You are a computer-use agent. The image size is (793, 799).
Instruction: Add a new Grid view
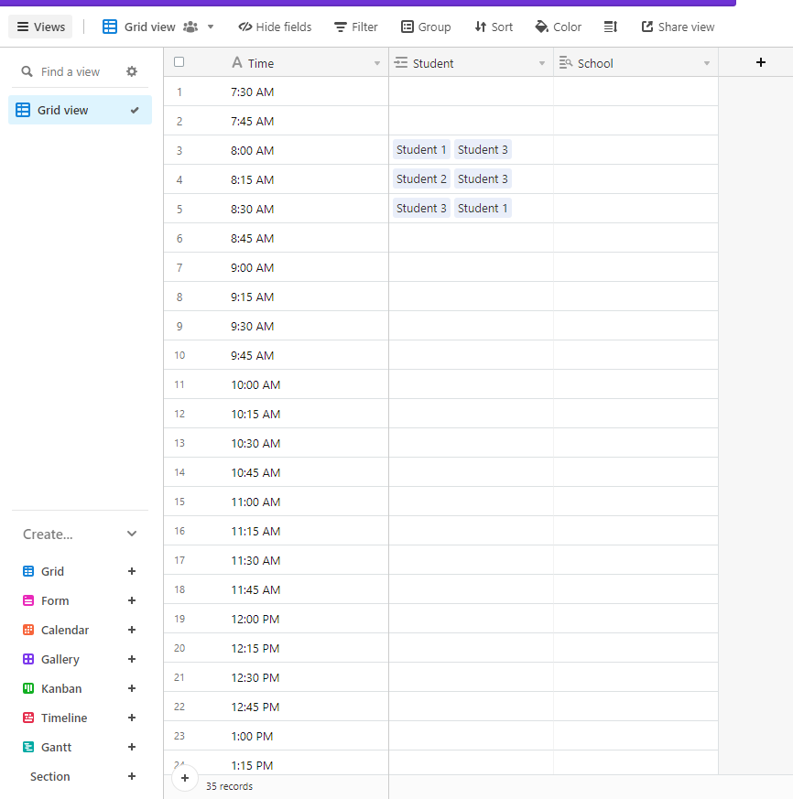pyautogui.click(x=132, y=571)
